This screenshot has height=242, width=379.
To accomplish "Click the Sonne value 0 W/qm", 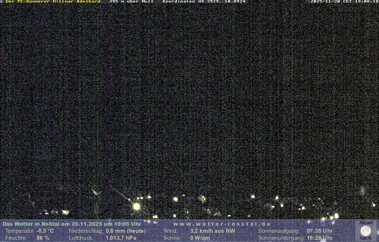I will (x=200, y=238).
